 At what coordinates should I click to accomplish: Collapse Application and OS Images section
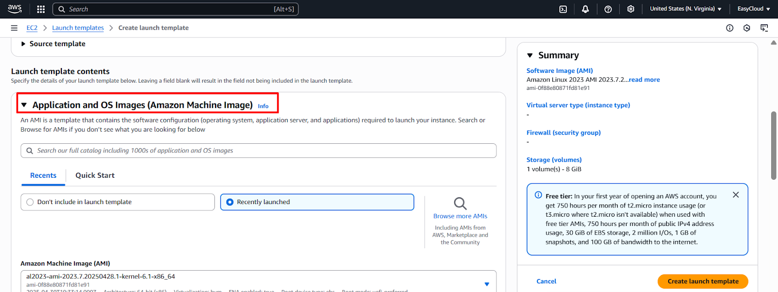pyautogui.click(x=23, y=105)
